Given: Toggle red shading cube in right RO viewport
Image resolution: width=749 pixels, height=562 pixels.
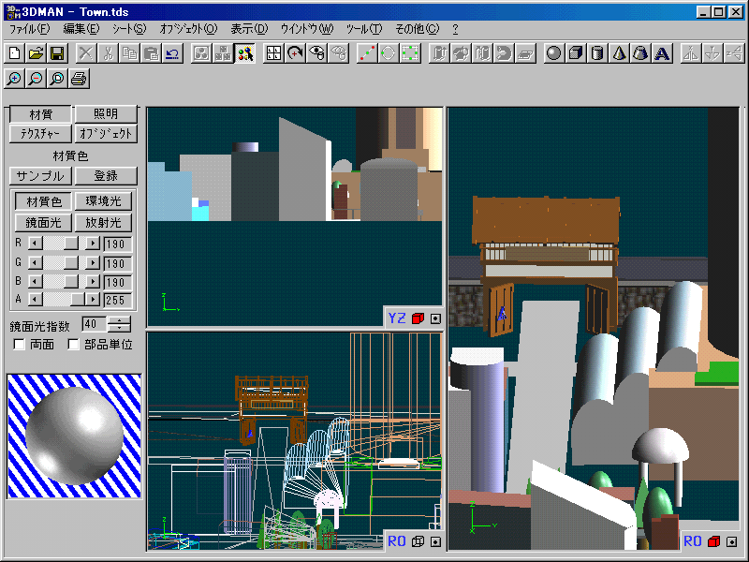Looking at the screenshot, I should (714, 541).
